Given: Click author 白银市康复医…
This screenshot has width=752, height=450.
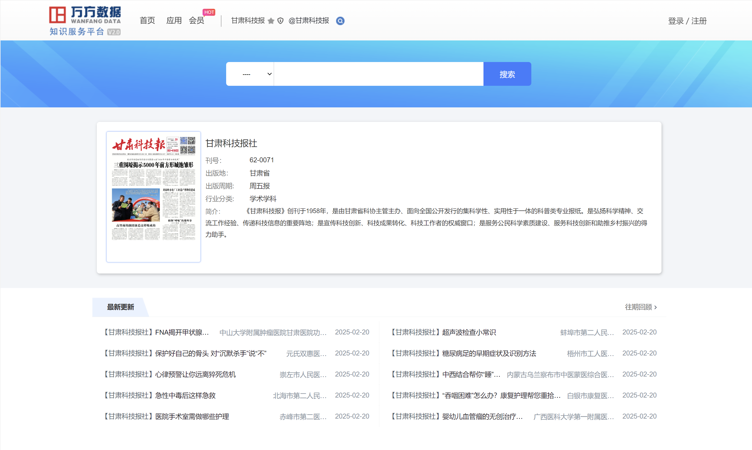Looking at the screenshot, I should [x=590, y=396].
